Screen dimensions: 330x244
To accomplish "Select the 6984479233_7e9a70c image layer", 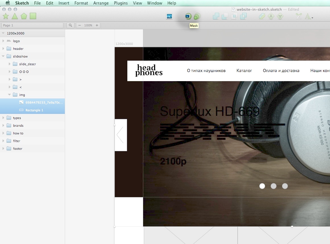I will (x=32, y=102).
